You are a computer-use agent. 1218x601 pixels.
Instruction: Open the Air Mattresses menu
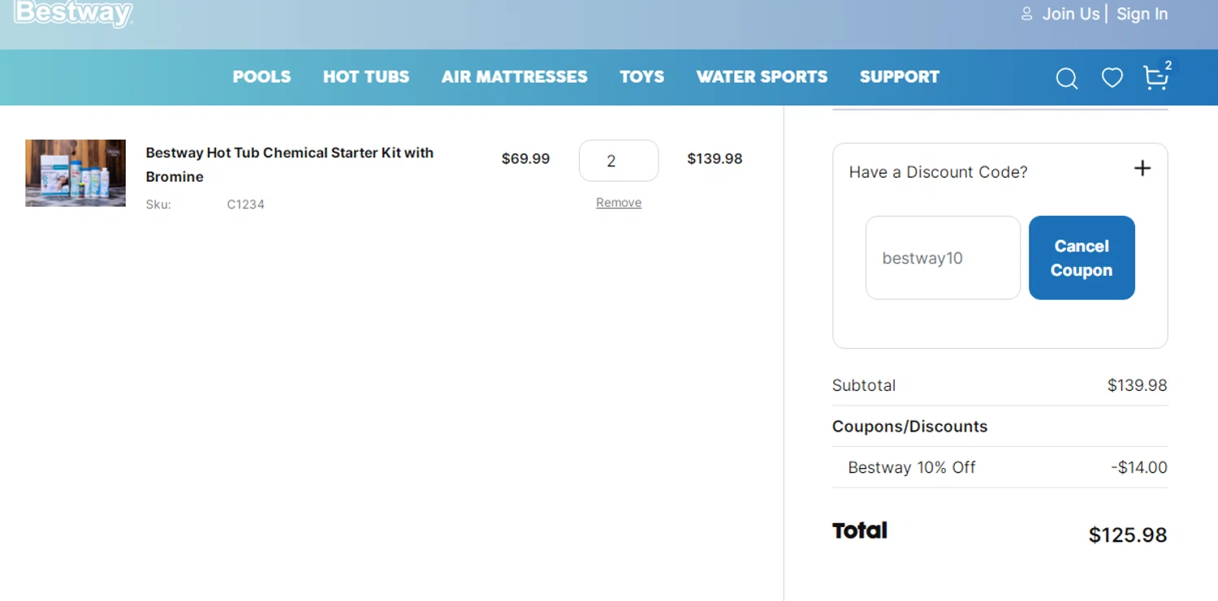click(x=514, y=77)
